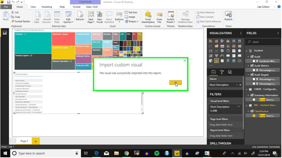The height and width of the screenshot is (158, 282).
Task: Select the Helpdesk - L1 treemap tile
Action: tap(33, 43)
